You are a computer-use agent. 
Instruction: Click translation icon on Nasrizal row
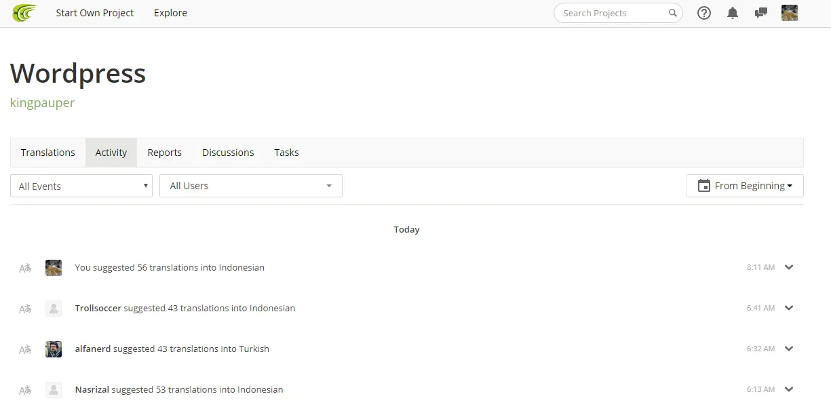(x=25, y=390)
